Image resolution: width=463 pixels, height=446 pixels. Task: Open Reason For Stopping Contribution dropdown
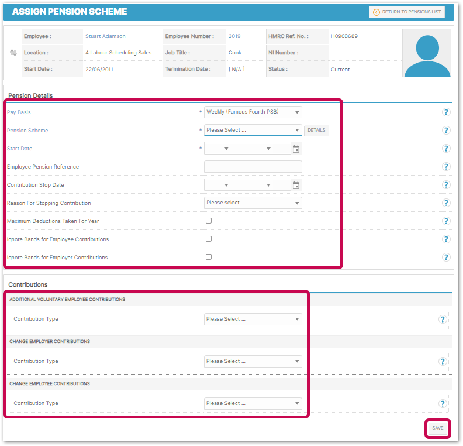pos(253,203)
